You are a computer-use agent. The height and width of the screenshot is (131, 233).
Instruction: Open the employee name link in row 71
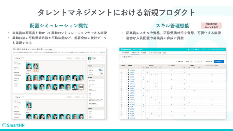click(133, 70)
